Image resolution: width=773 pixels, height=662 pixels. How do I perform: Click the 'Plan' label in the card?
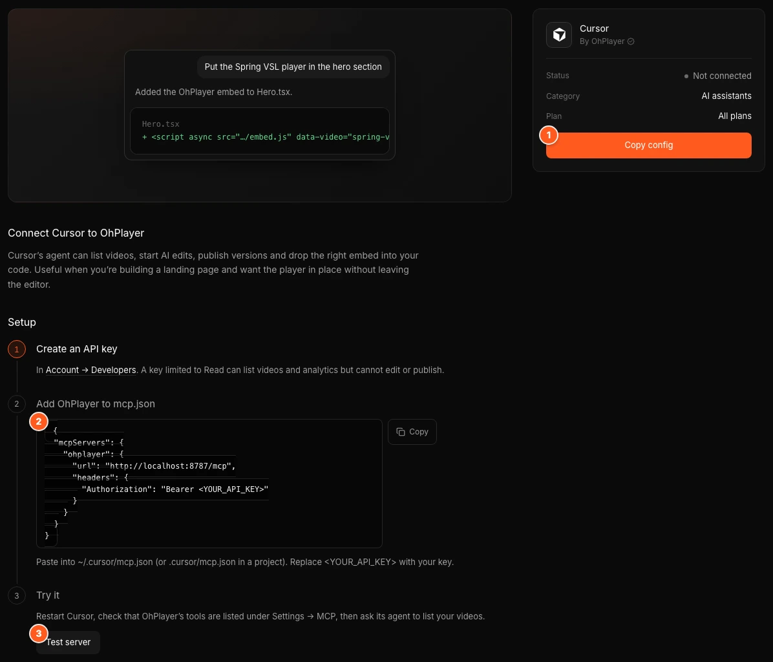point(554,116)
